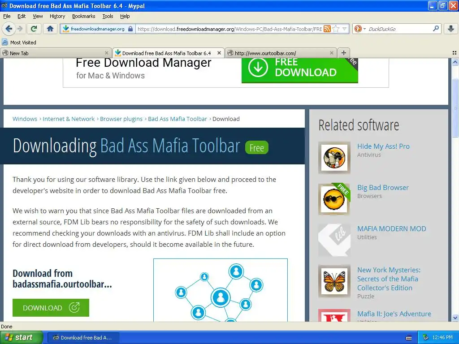Open the address bar history dropdown
Image resolution: width=459 pixels, height=344 pixels.
coord(345,29)
